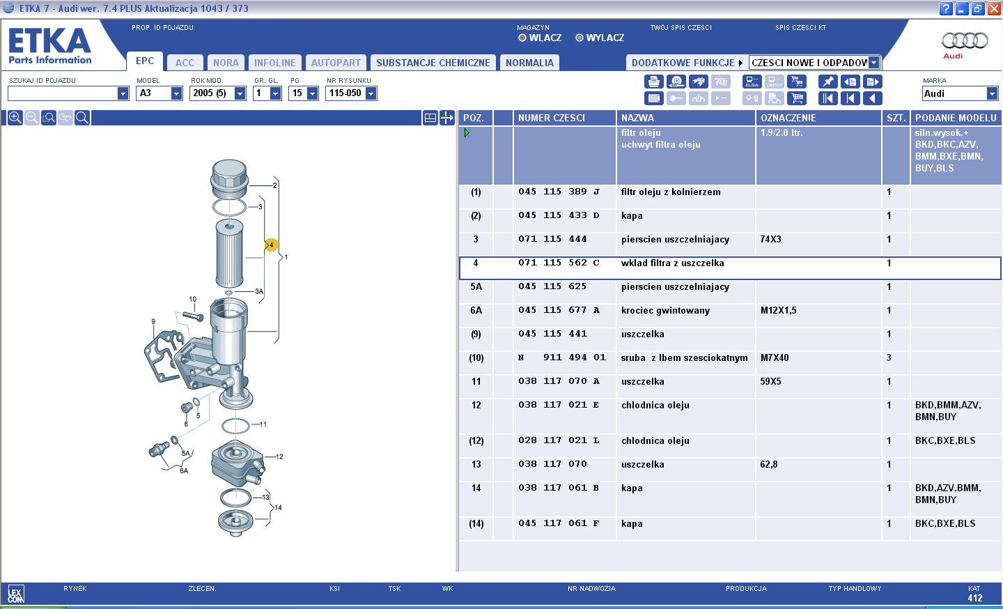Open ELSA with the ELSA icon
This screenshot has width=1003, height=609.
[x=752, y=82]
